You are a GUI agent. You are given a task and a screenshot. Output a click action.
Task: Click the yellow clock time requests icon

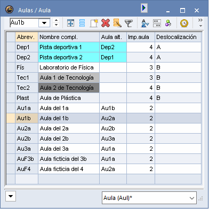[184, 23]
